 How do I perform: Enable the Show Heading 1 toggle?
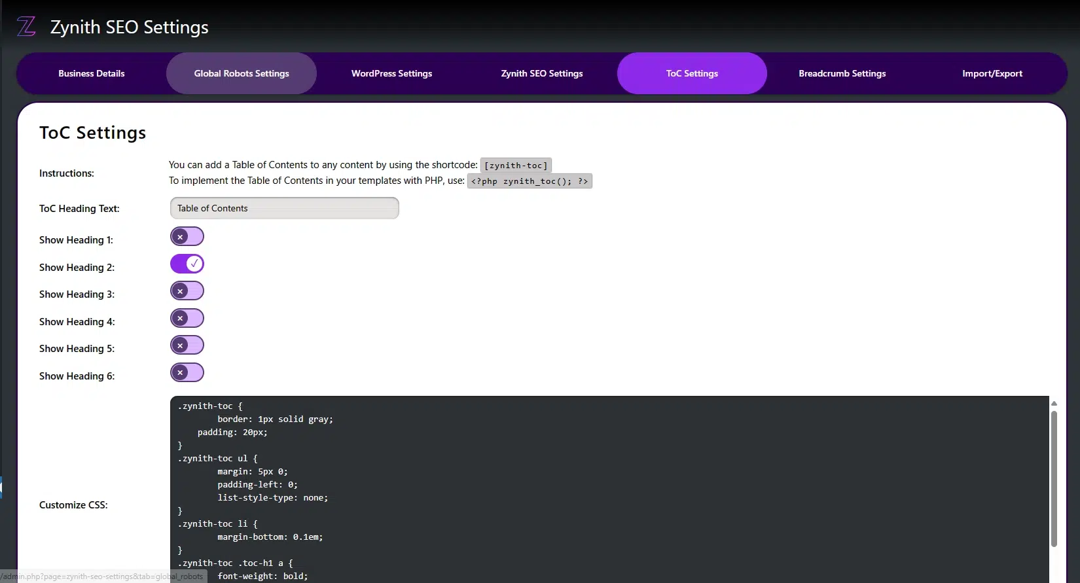point(187,236)
